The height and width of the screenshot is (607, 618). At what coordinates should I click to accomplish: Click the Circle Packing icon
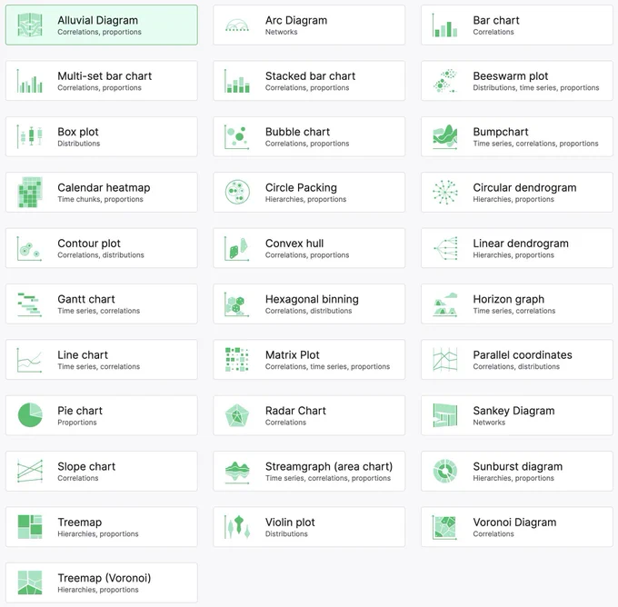(237, 193)
